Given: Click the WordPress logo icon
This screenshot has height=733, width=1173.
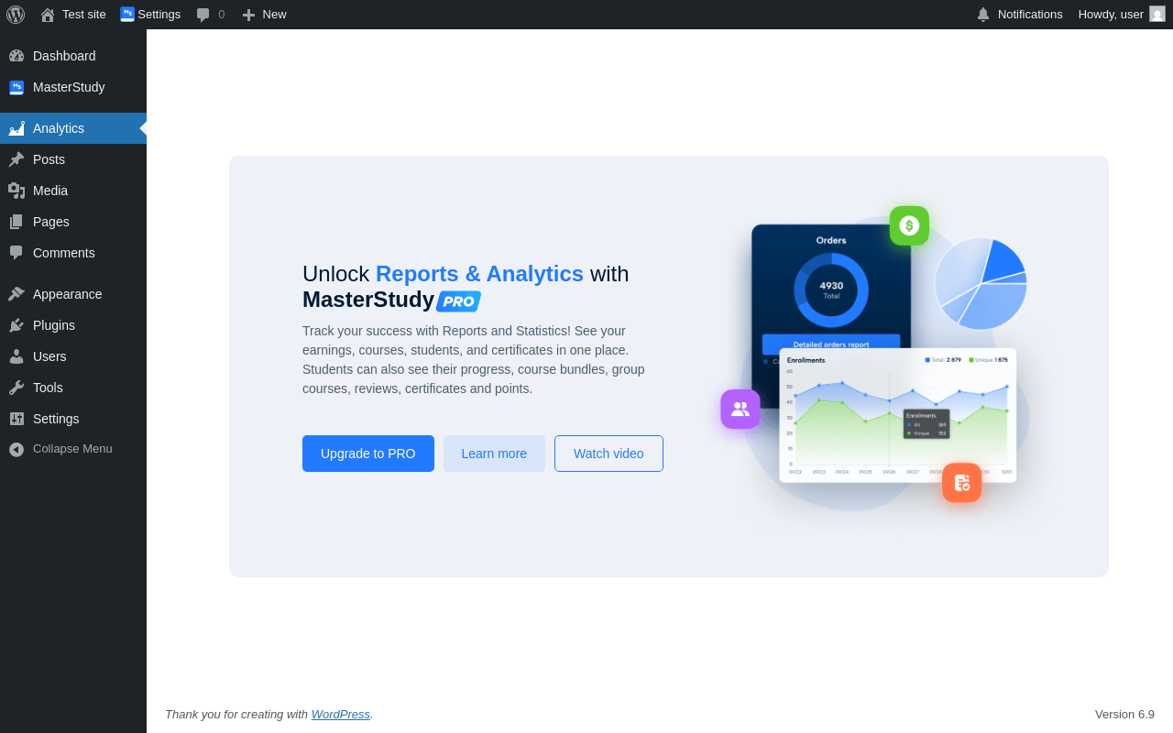Looking at the screenshot, I should click(x=16, y=15).
